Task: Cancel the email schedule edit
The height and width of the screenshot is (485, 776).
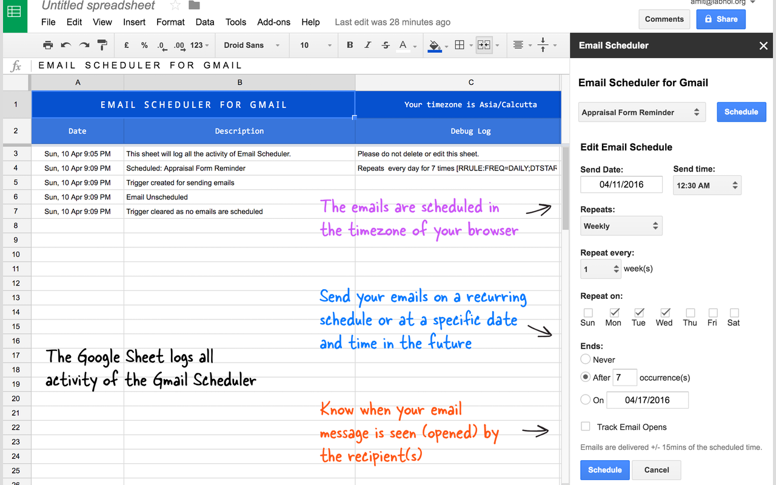Action: pos(657,470)
